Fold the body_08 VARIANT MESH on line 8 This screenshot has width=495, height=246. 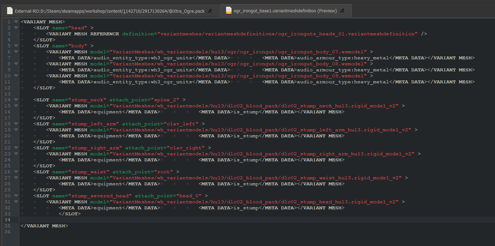tap(16, 64)
